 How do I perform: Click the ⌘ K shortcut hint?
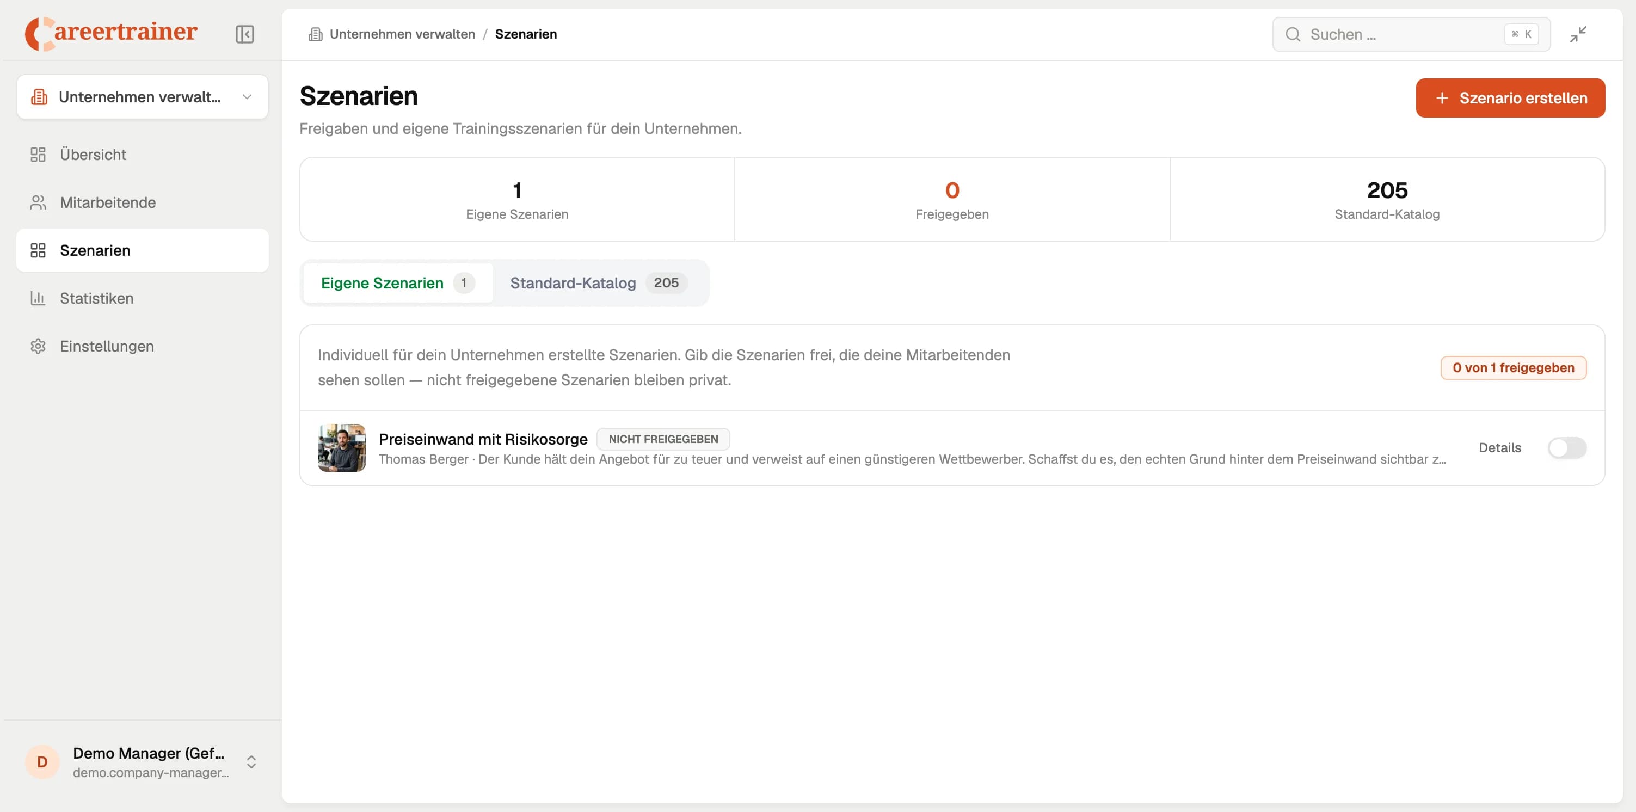click(x=1521, y=34)
